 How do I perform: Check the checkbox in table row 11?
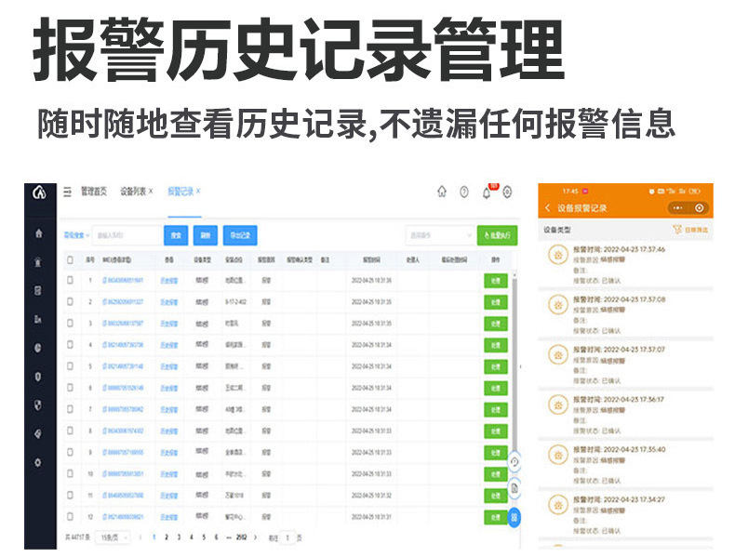70,496
